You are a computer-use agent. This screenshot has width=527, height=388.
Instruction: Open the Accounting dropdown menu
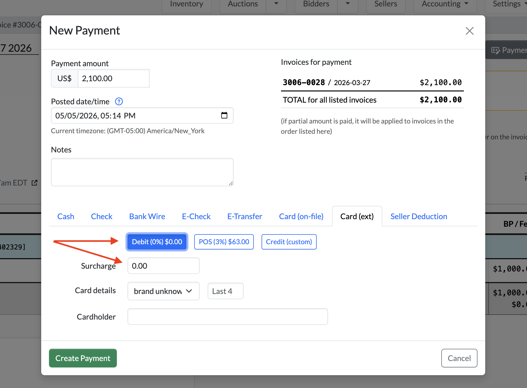click(x=445, y=4)
